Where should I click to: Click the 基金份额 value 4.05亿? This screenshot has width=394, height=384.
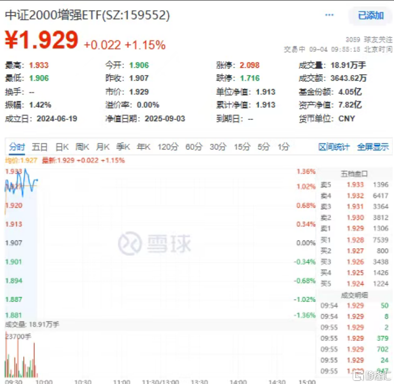[x=350, y=92]
